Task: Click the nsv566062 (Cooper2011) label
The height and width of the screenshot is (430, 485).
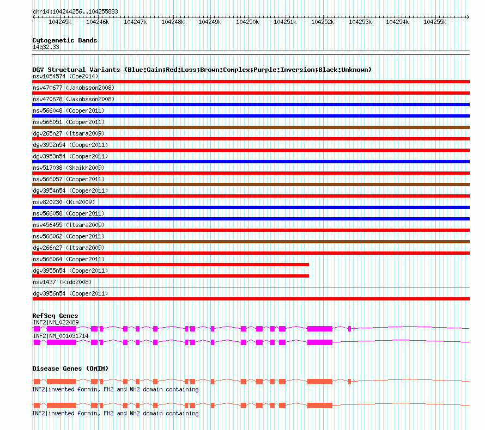Action: [x=69, y=236]
